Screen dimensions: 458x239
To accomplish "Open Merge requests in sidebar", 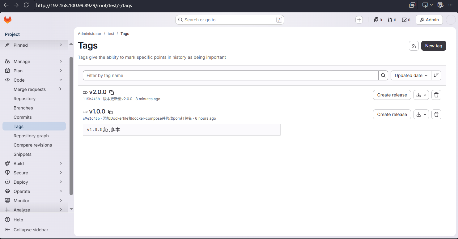I will 34,89.
